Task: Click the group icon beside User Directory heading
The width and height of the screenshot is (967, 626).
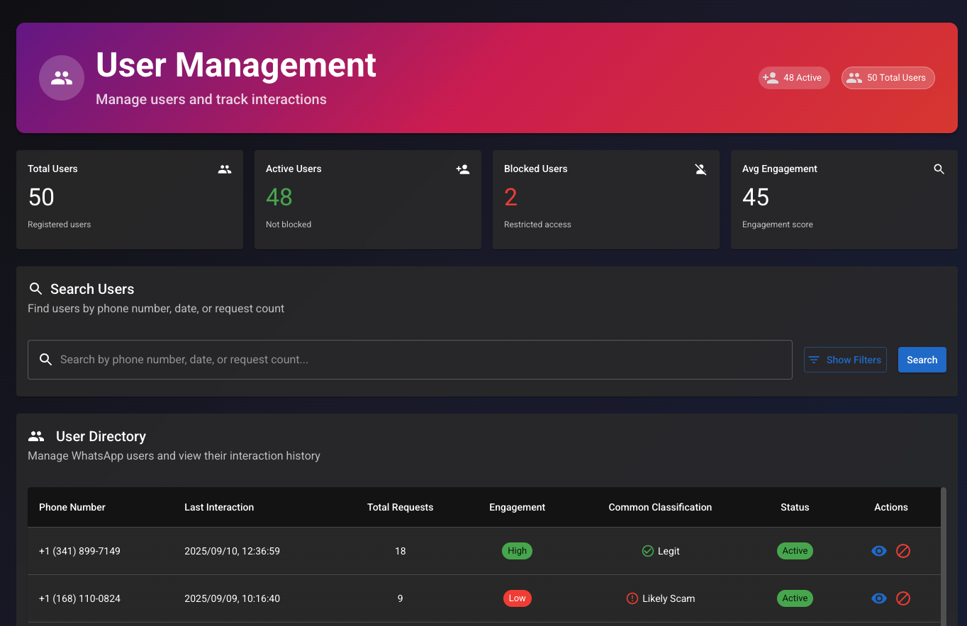Action: pyautogui.click(x=36, y=436)
